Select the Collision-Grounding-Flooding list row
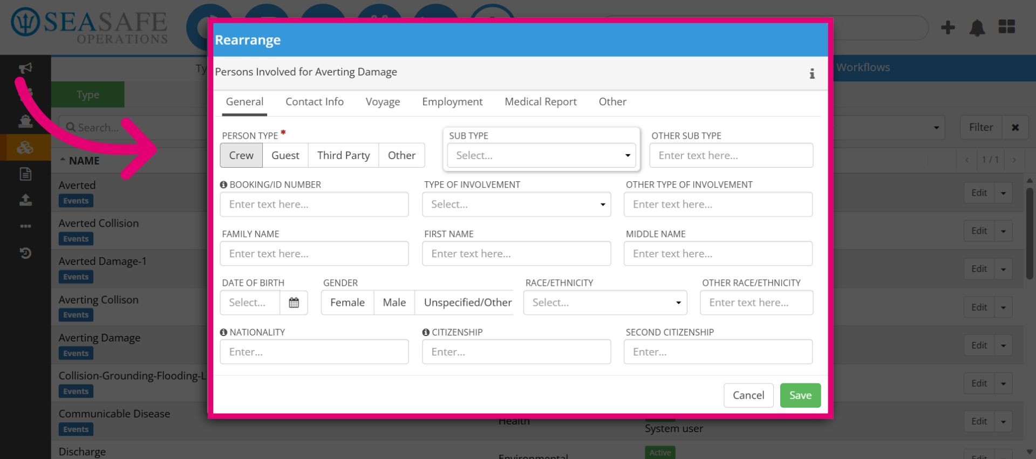This screenshot has width=1036, height=459. coord(129,383)
